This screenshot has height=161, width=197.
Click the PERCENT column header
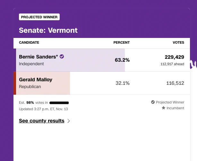pos(122,42)
